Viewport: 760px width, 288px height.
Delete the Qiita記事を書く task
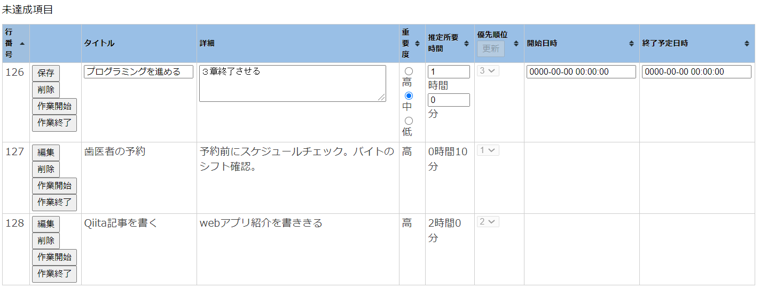46,241
